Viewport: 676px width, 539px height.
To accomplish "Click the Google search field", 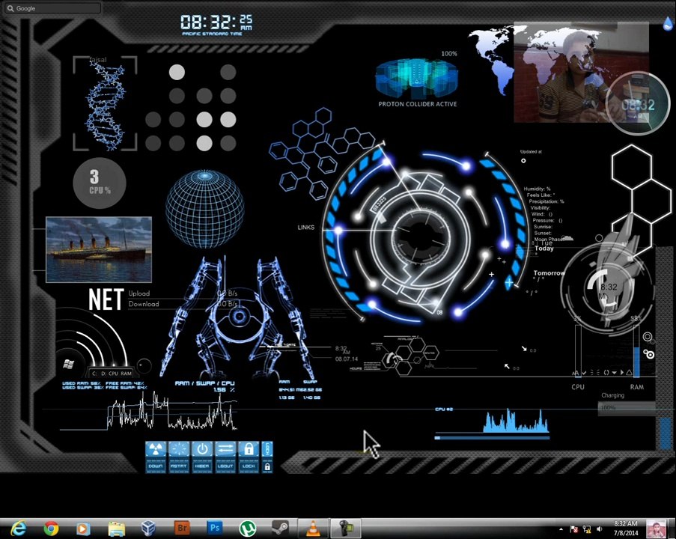I will pyautogui.click(x=53, y=8).
